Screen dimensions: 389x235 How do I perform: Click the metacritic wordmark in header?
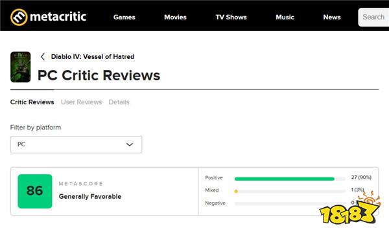tap(58, 17)
